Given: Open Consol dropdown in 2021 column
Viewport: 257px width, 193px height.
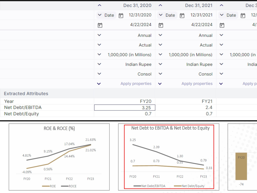Looking at the screenshot, I should (x=160, y=74).
